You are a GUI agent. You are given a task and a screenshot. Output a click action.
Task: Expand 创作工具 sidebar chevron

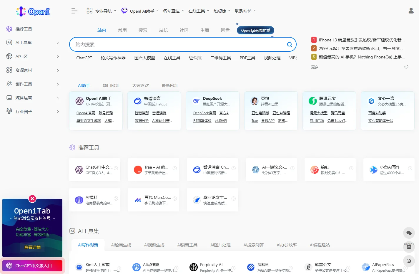pyautogui.click(x=58, y=84)
